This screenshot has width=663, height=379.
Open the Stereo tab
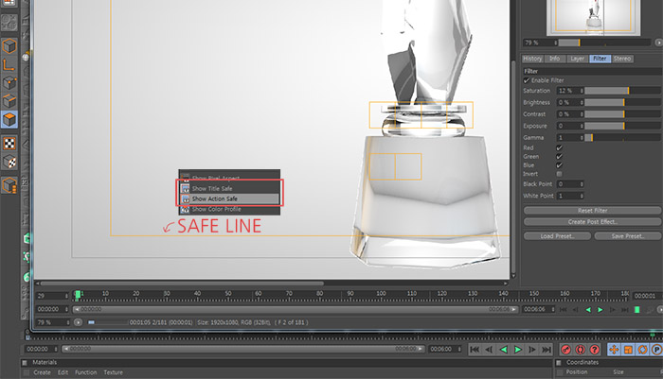pos(622,59)
